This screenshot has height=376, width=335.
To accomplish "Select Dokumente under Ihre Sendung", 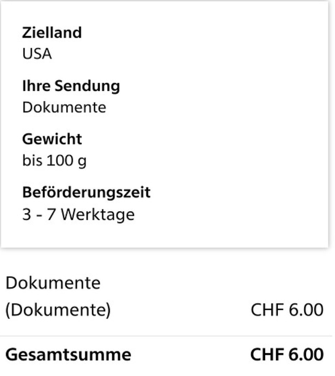I will click(x=64, y=107).
